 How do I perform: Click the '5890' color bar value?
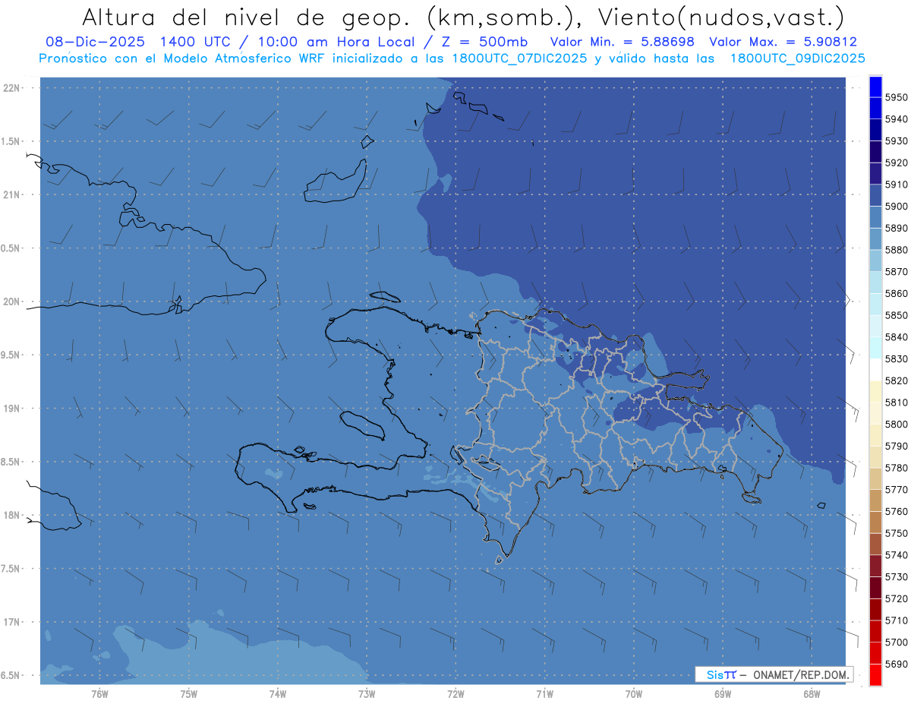(x=896, y=228)
